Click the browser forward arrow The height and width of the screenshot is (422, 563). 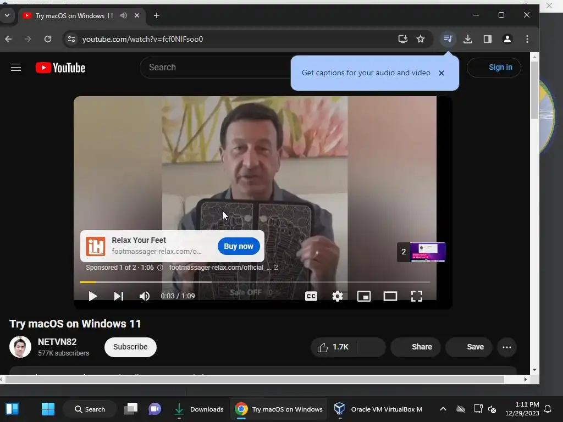(27, 39)
